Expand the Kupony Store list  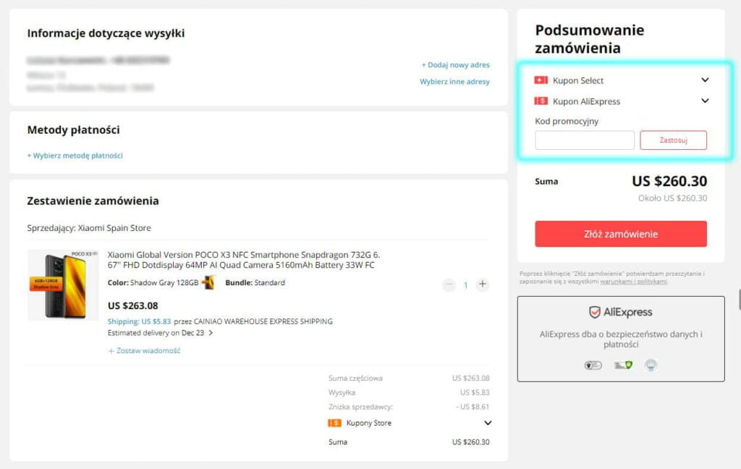click(488, 423)
